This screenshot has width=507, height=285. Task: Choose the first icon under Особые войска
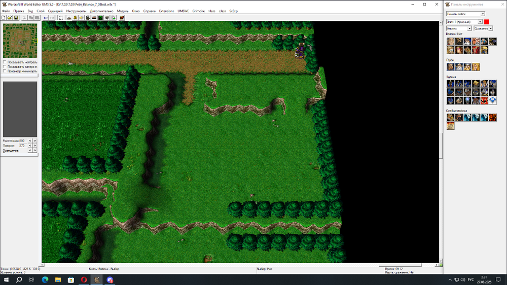coord(450,117)
